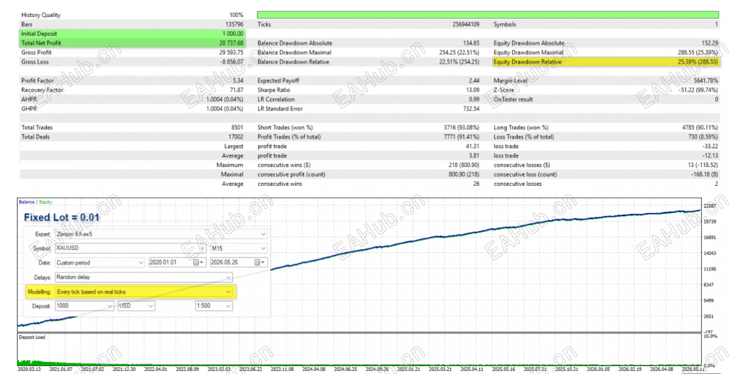Expand the Delays dropdown set to Random delay
This screenshot has width=729, height=374.
coord(143,277)
